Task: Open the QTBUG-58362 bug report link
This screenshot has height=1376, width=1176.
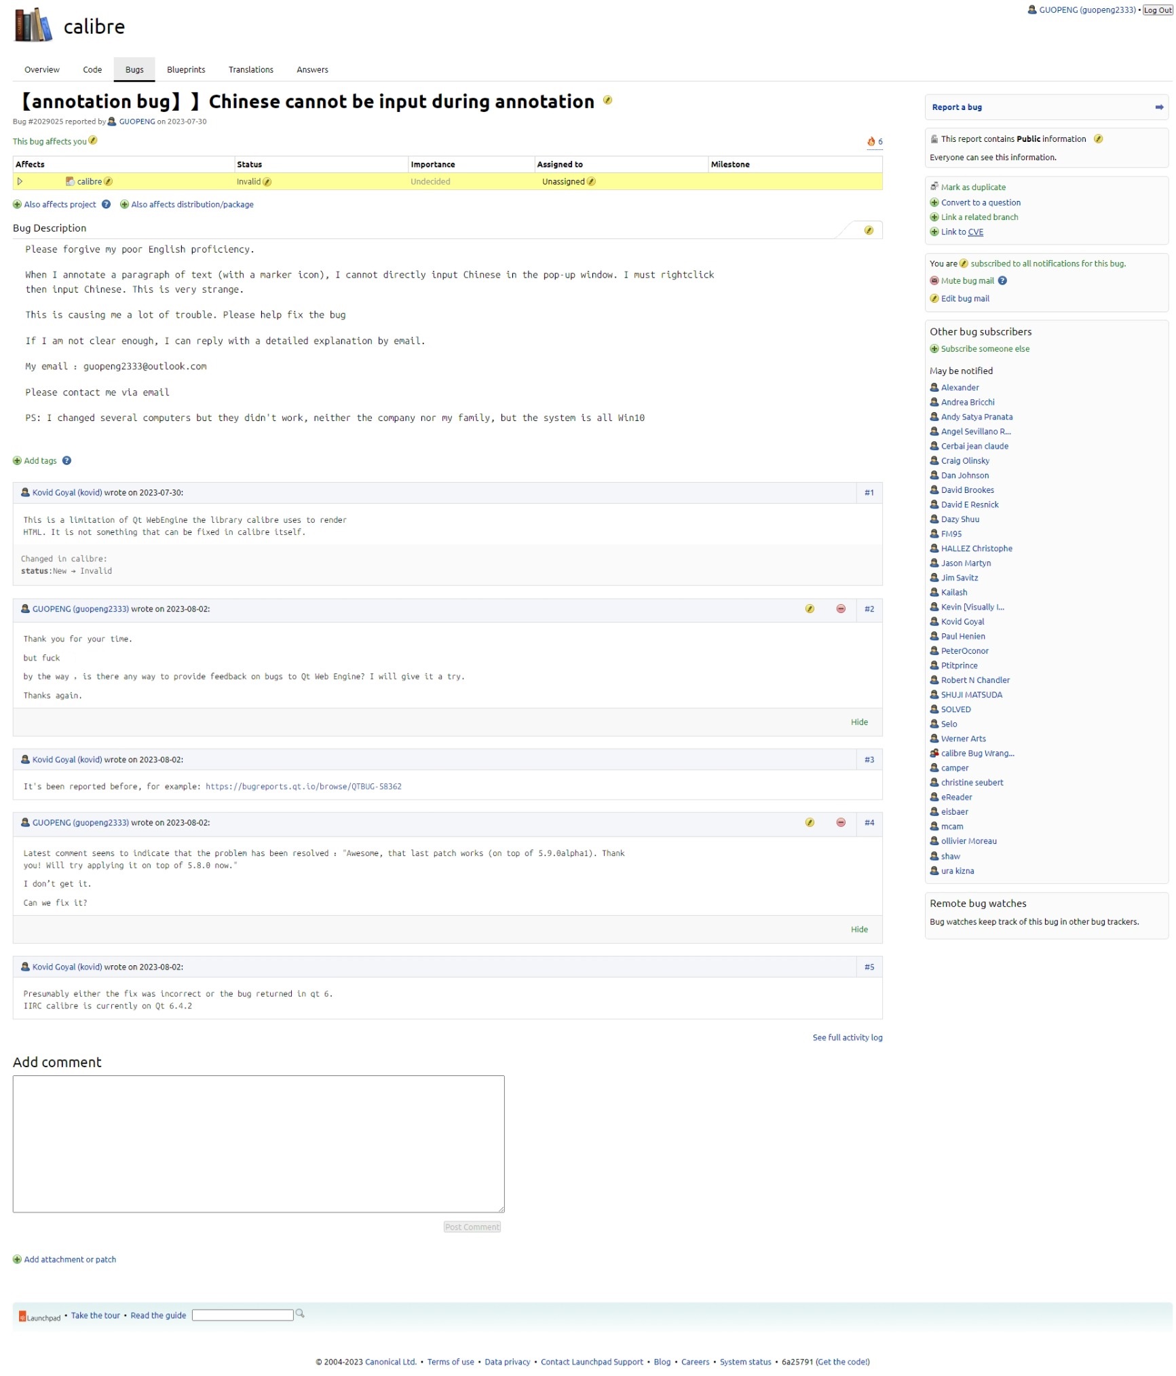Action: point(303,787)
